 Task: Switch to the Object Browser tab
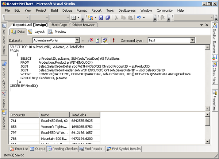pos(83,25)
